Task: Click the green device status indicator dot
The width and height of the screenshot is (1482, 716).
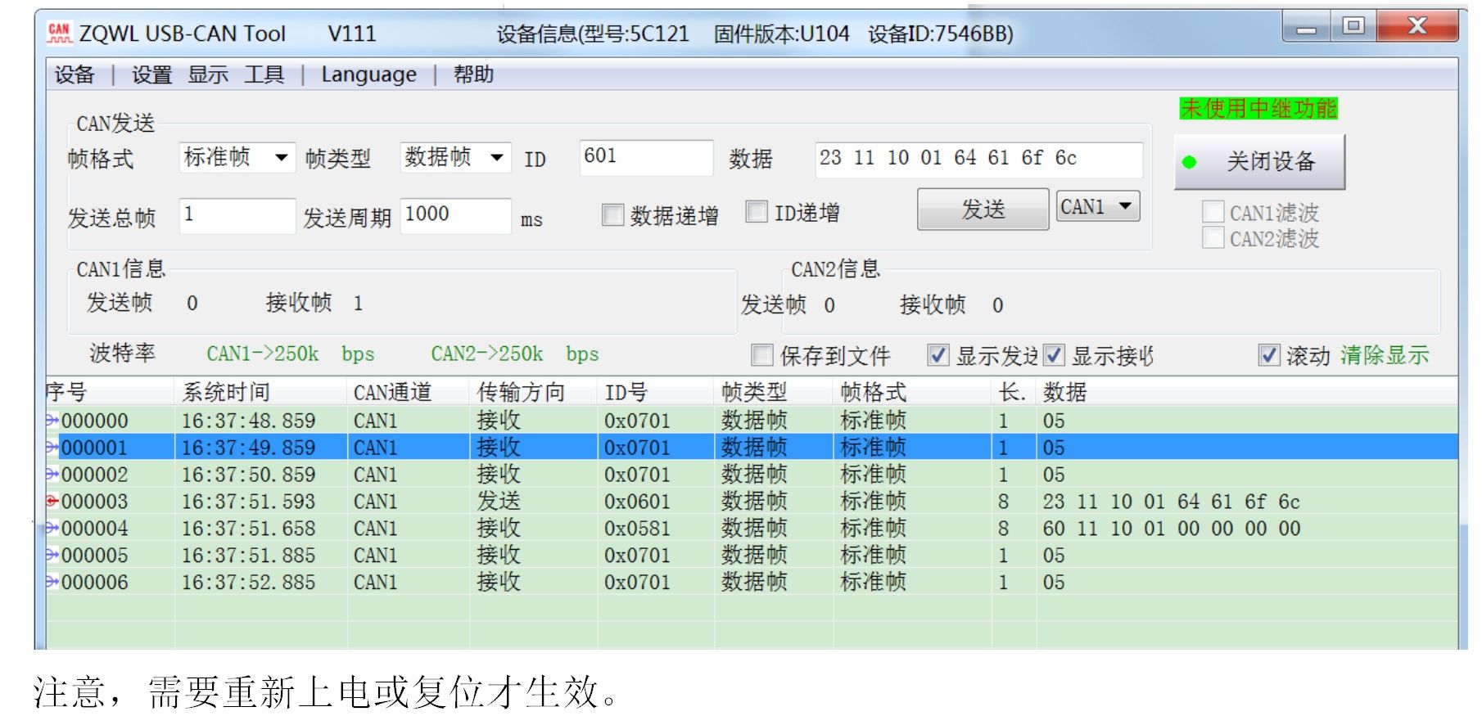Action: [1189, 162]
